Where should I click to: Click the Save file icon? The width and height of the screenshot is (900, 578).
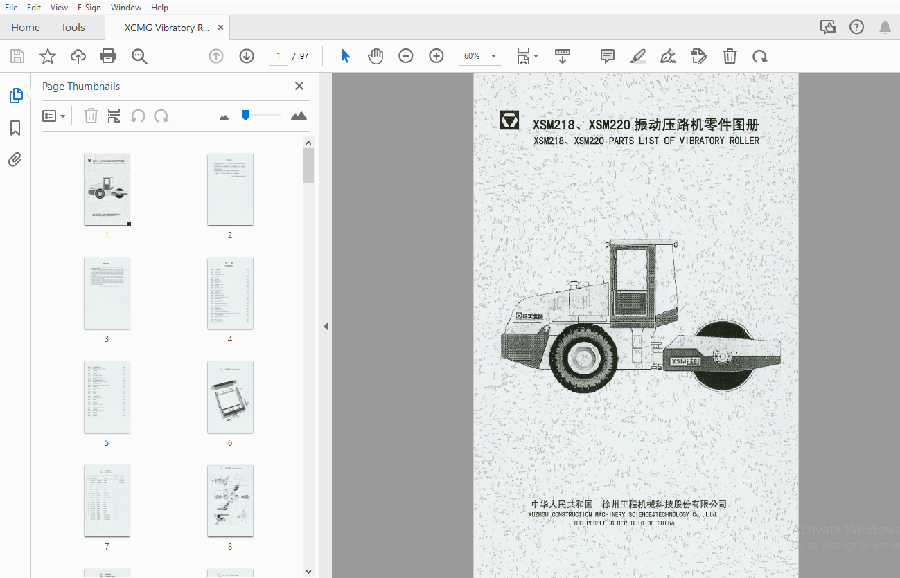click(x=17, y=57)
